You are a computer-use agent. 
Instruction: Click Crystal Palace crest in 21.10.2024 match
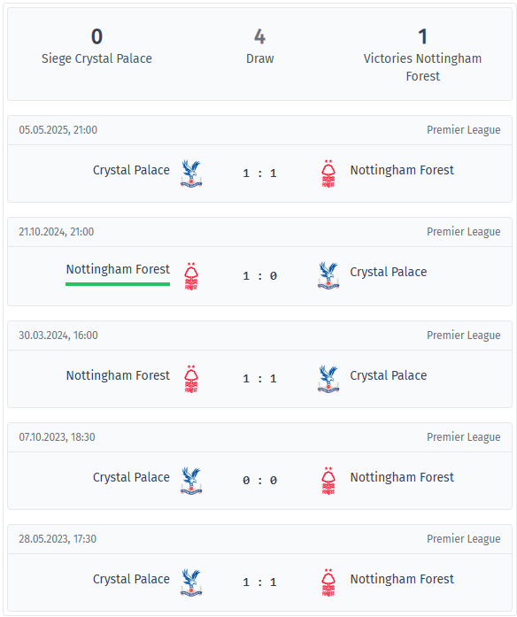(328, 275)
